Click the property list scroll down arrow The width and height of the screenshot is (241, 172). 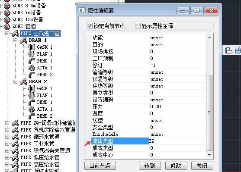tap(209, 155)
